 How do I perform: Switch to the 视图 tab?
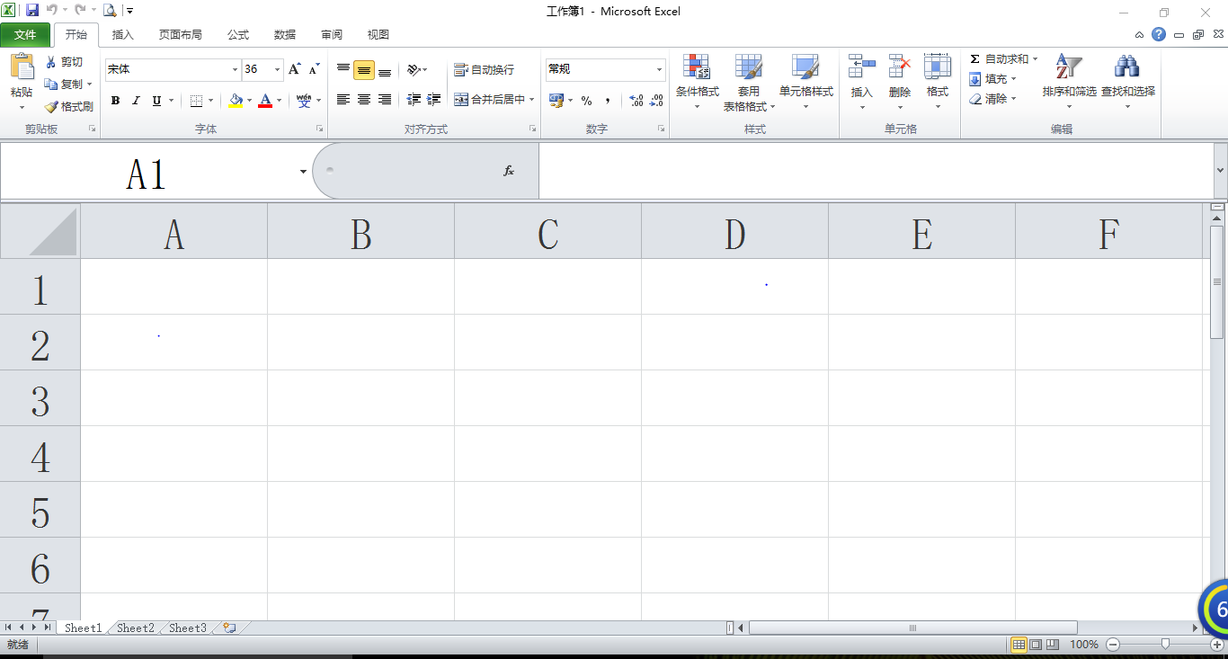[378, 35]
